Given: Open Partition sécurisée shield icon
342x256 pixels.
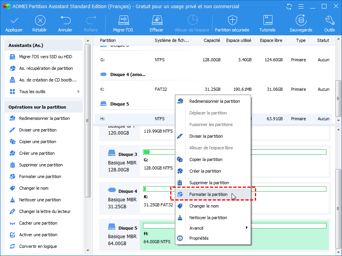Looking at the screenshot, I should coord(232,21).
